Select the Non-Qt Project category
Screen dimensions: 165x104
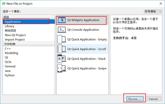pyautogui.click(x=29, y=35)
